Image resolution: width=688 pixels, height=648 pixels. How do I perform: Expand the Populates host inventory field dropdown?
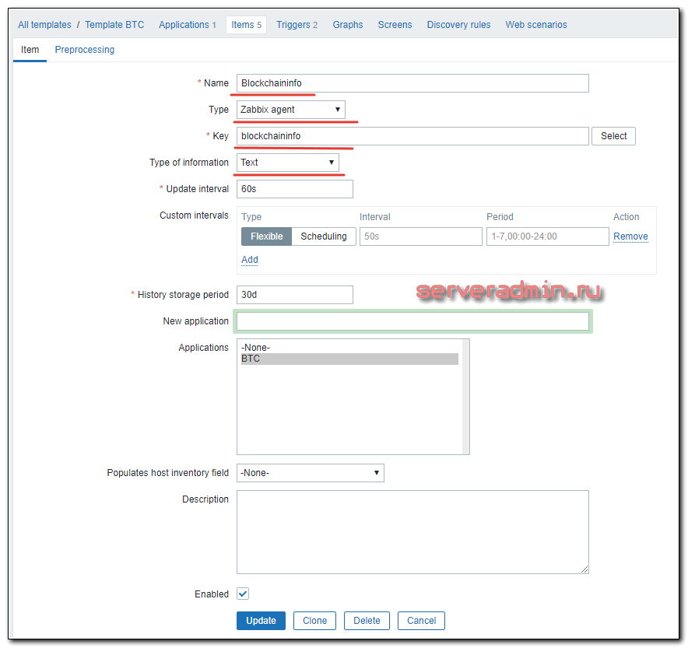[x=309, y=472]
